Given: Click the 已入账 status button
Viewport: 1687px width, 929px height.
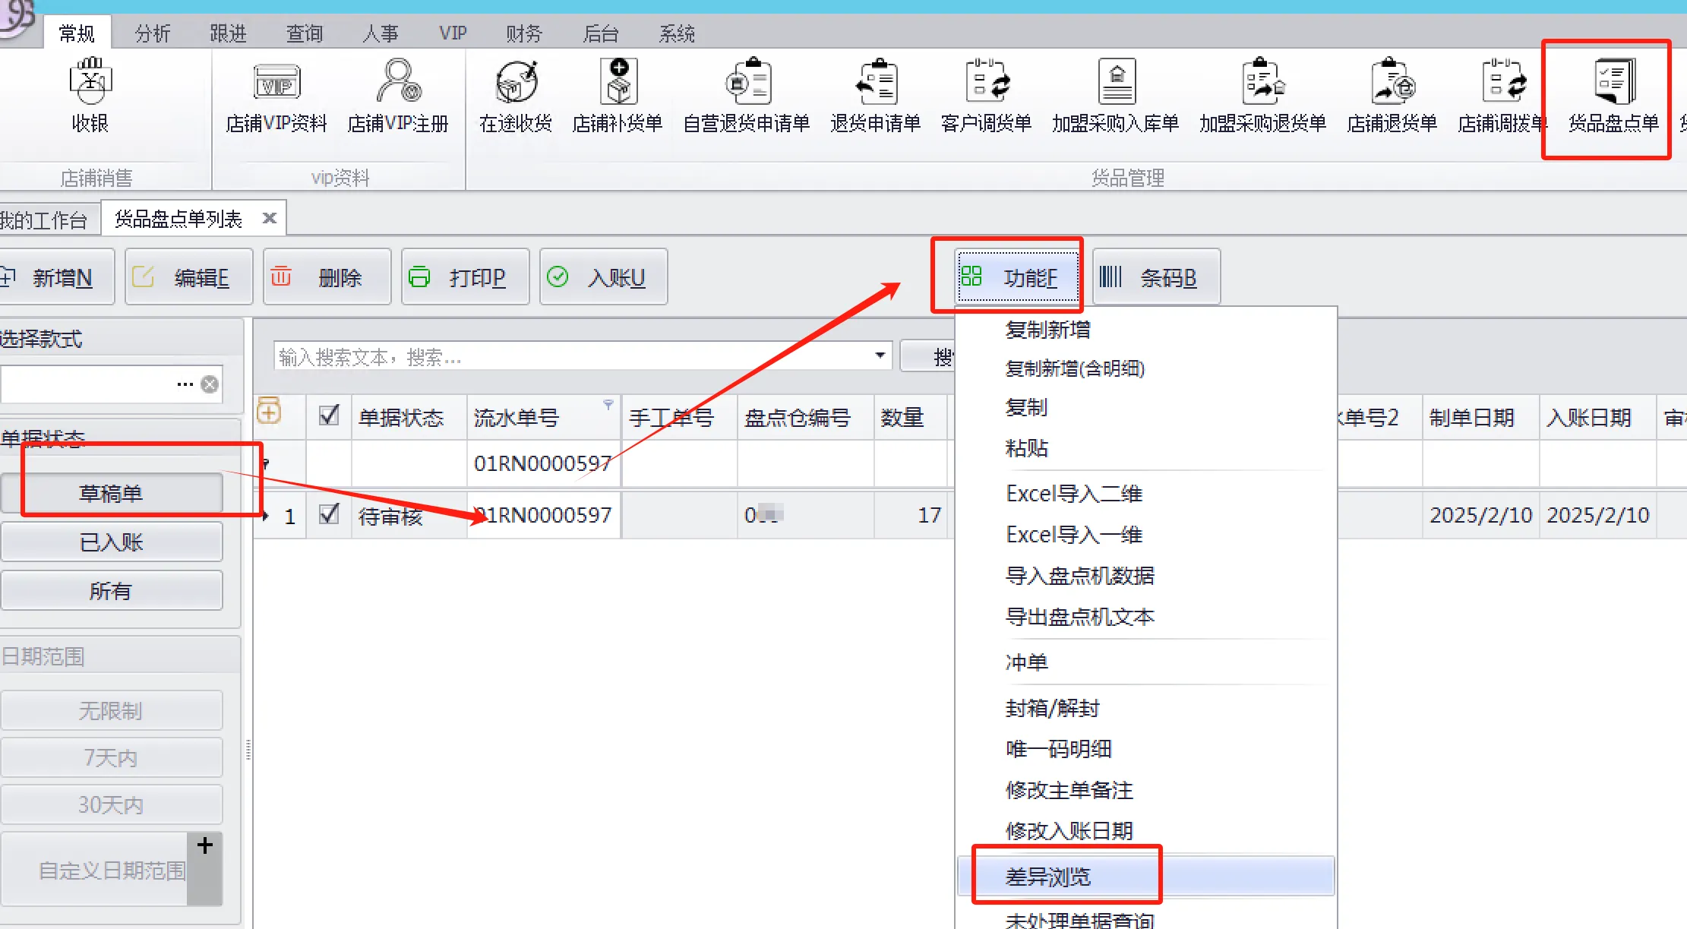Looking at the screenshot, I should 112,542.
